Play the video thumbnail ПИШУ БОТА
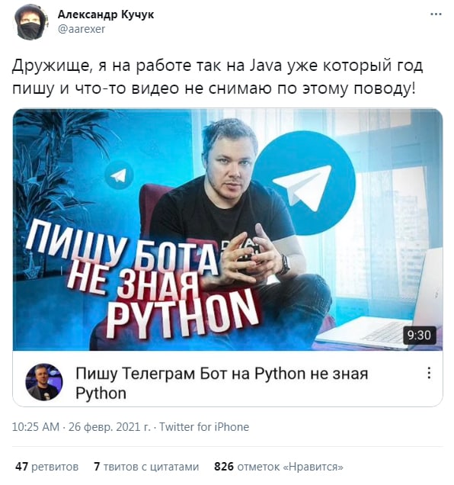 [x=228, y=230]
